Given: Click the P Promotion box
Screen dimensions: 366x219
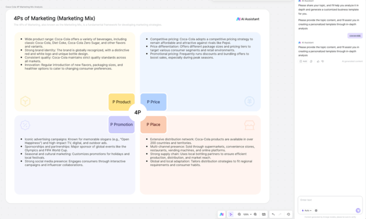Looking at the screenshot, I should pos(121,124).
